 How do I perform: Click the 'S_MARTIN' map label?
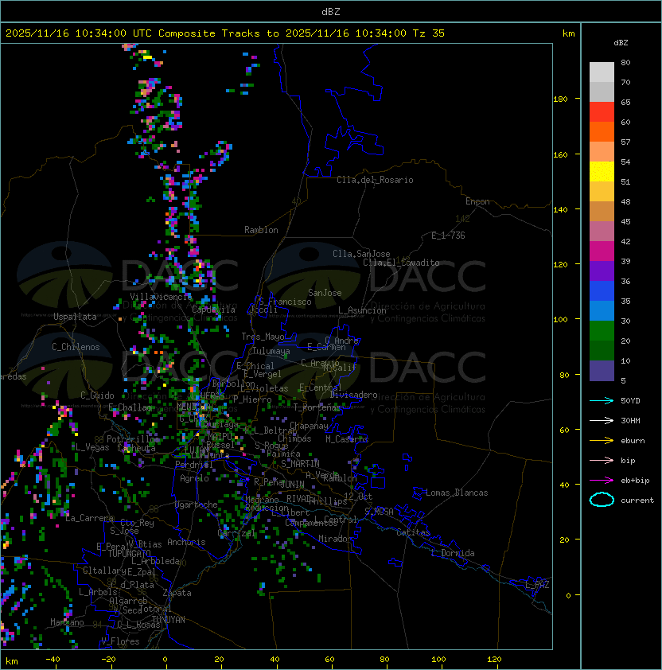(x=301, y=464)
